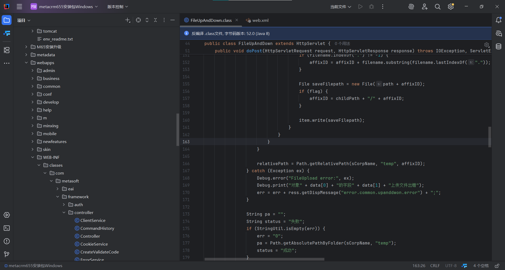
Task: Open the Services tool window icon
Action: (7, 215)
